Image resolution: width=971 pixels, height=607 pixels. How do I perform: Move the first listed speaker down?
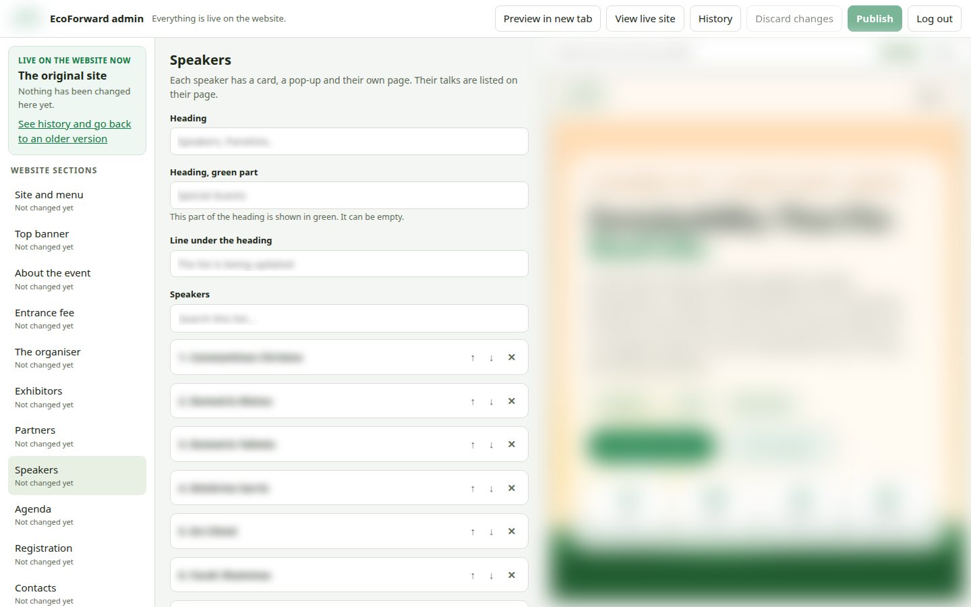pyautogui.click(x=492, y=357)
